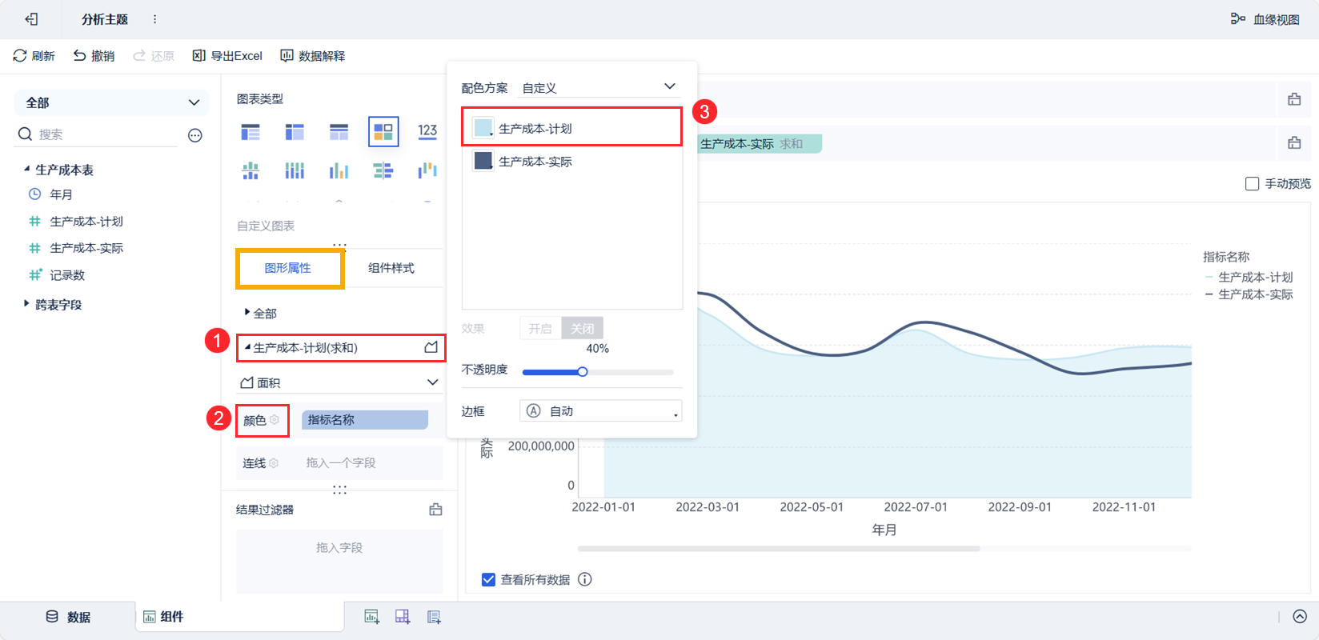Expand the 全部 section under 图形属性
The height and width of the screenshot is (640, 1319).
tap(247, 313)
